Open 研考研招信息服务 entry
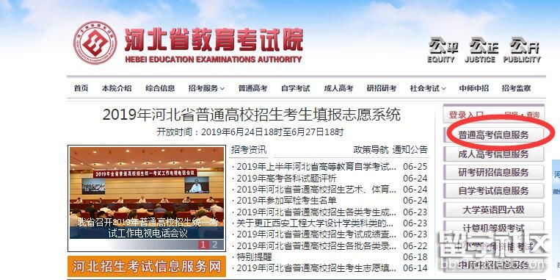 coord(493,173)
